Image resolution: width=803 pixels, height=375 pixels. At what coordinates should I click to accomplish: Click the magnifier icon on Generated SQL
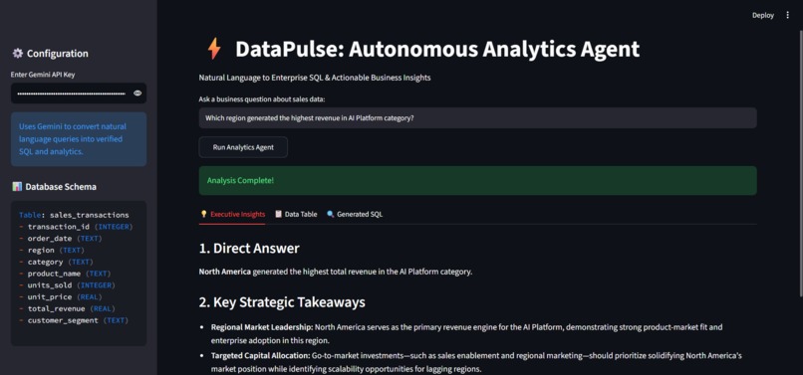pyautogui.click(x=331, y=215)
